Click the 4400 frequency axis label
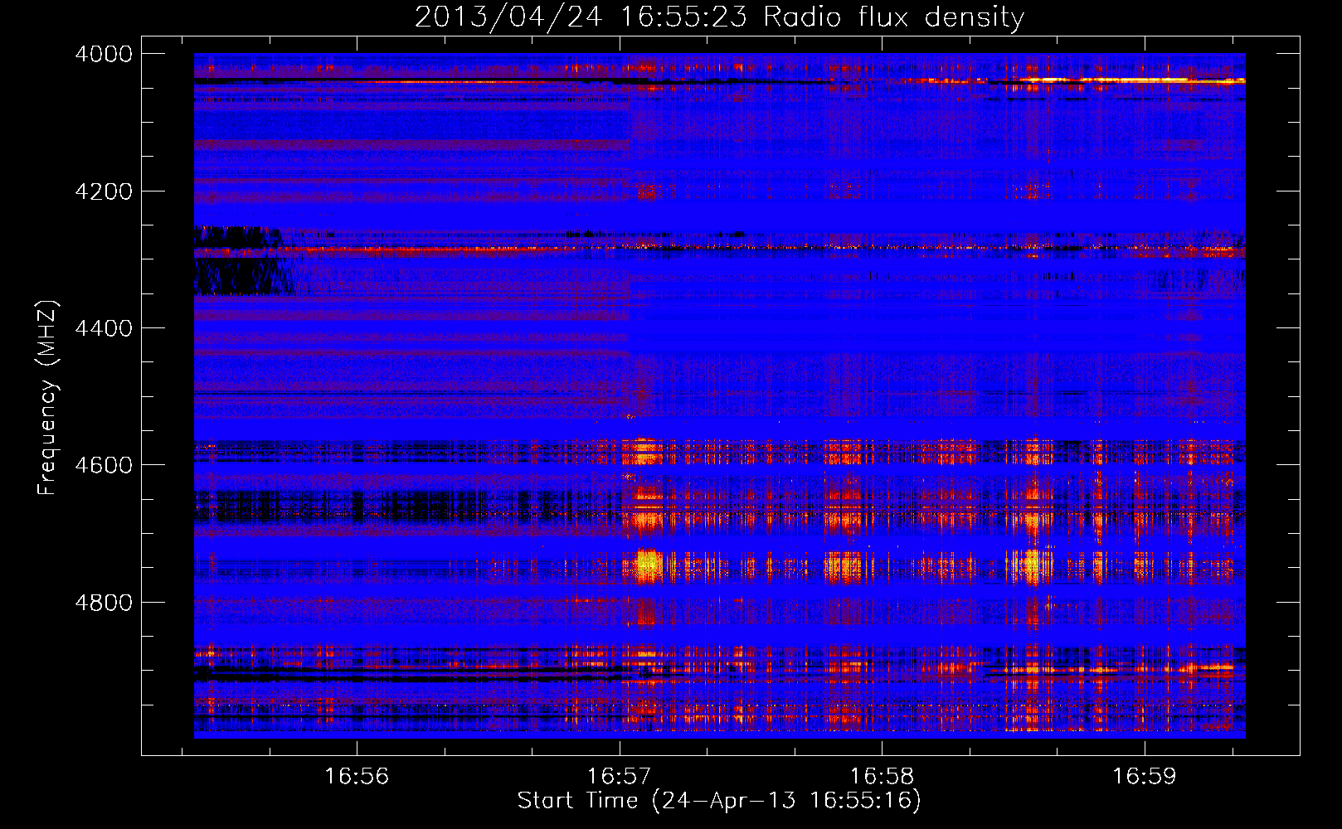Image resolution: width=1342 pixels, height=829 pixels. (x=104, y=328)
